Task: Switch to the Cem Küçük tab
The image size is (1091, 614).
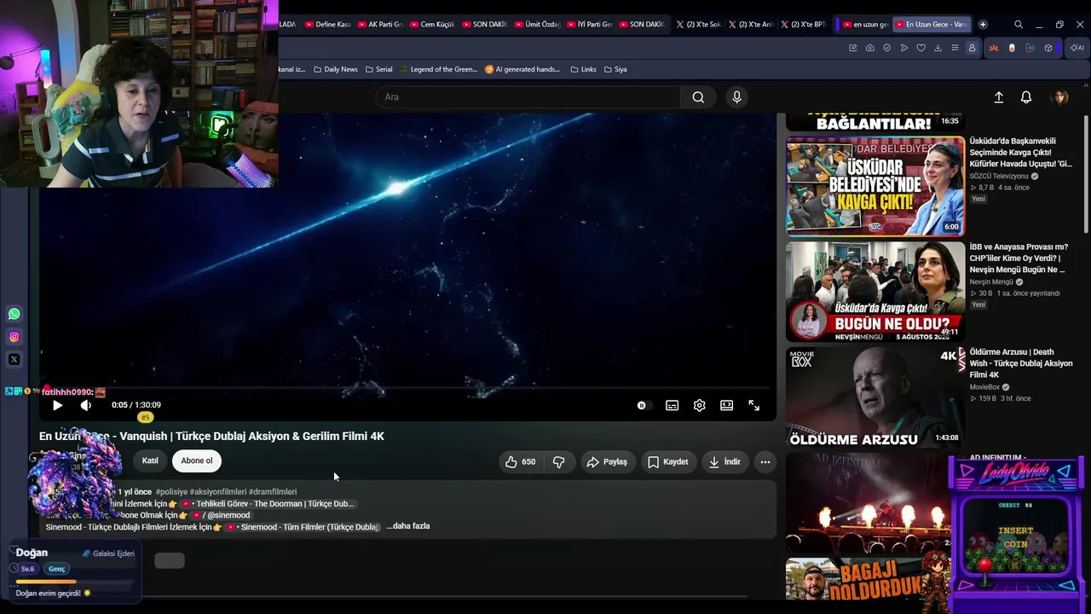Action: point(433,25)
